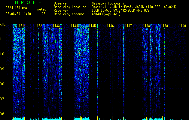Click the Receiving antenna label
Image resolution: width=189 pixels, height=120 pixels.
click(69, 14)
